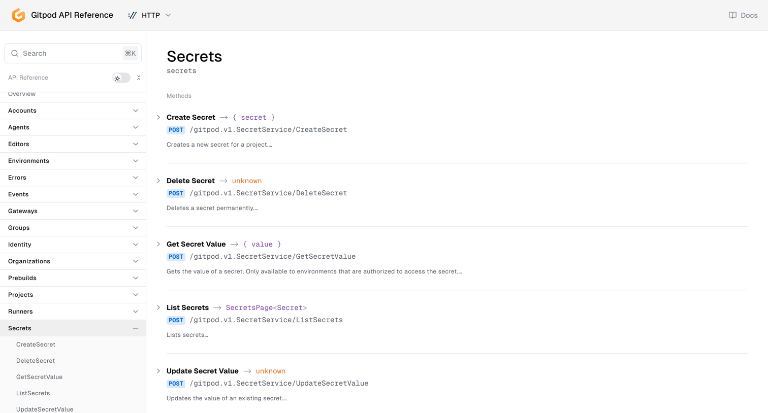Click the HTTP slashes icon
This screenshot has width=768, height=413.
pyautogui.click(x=133, y=15)
